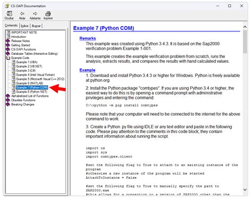The image size is (252, 198).
Task: Go back with the Atrás arrow
Action: (22, 15)
